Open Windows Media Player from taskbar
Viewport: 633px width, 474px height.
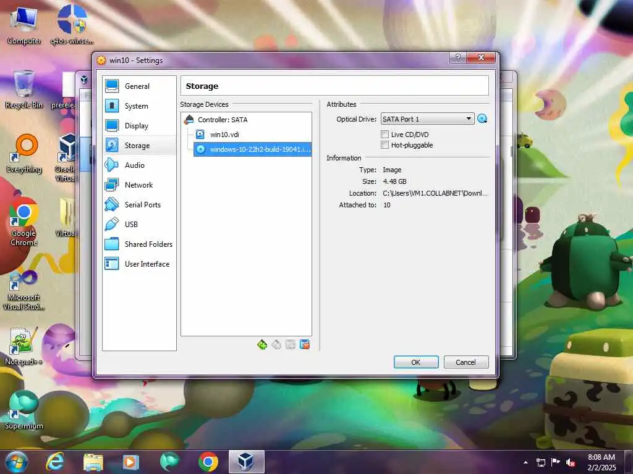(x=131, y=462)
